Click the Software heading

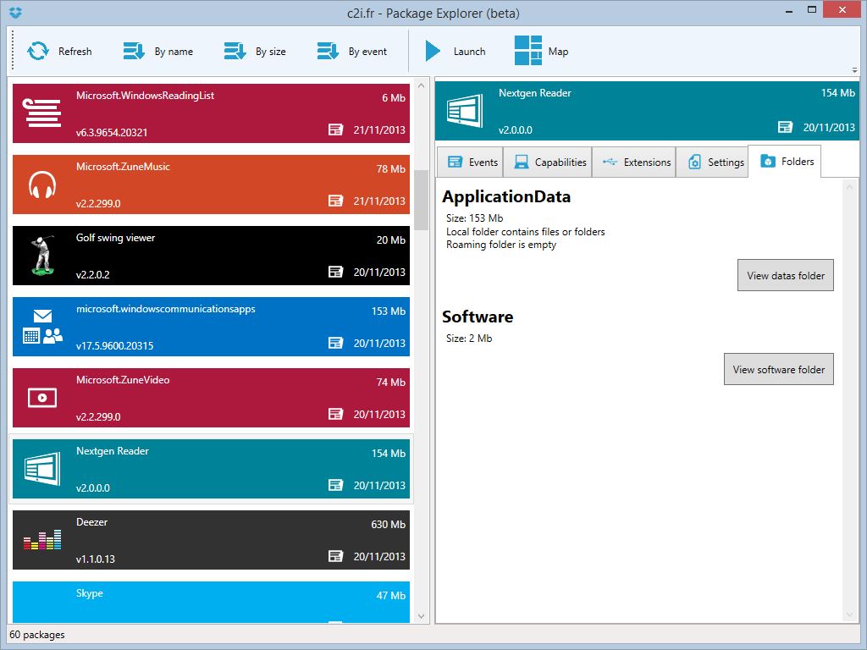[478, 317]
